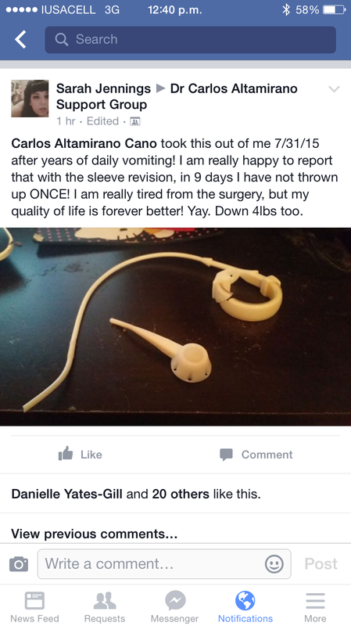Screen dimensions: 351x626
Task: Open Sarah Jennings' profile picture
Action: tap(30, 99)
